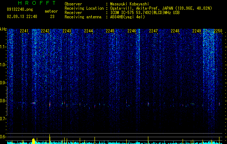Click the 0.7 kHz axis label
Viewport: 227px width, 144px height.
point(3,119)
